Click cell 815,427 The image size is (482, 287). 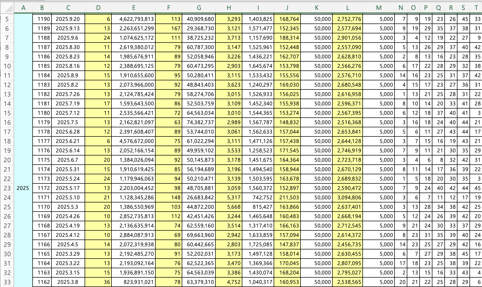click(258, 207)
